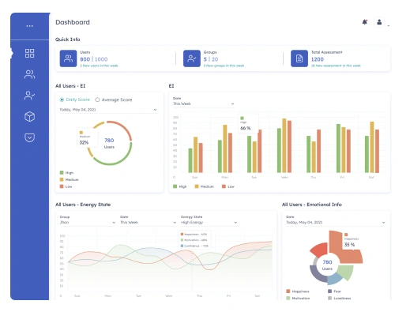The width and height of the screenshot is (410, 312).
Task: Click the three-dots menu atop sidebar
Action: pyautogui.click(x=30, y=26)
